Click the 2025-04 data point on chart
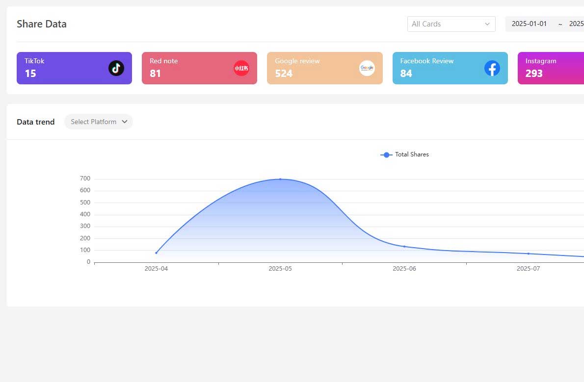This screenshot has width=584, height=382. [x=156, y=253]
